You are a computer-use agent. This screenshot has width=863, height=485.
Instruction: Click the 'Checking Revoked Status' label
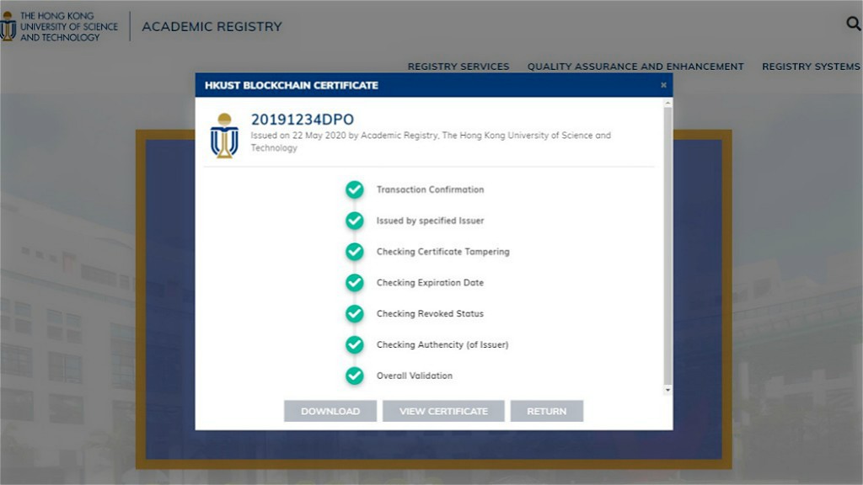[x=430, y=313]
